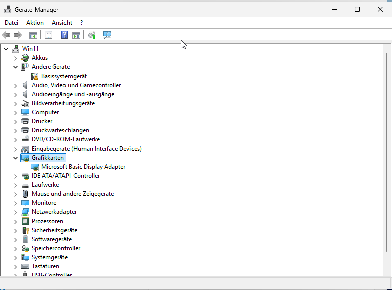Expand the Laufwerke category
This screenshot has width=392, height=290.
point(15,185)
